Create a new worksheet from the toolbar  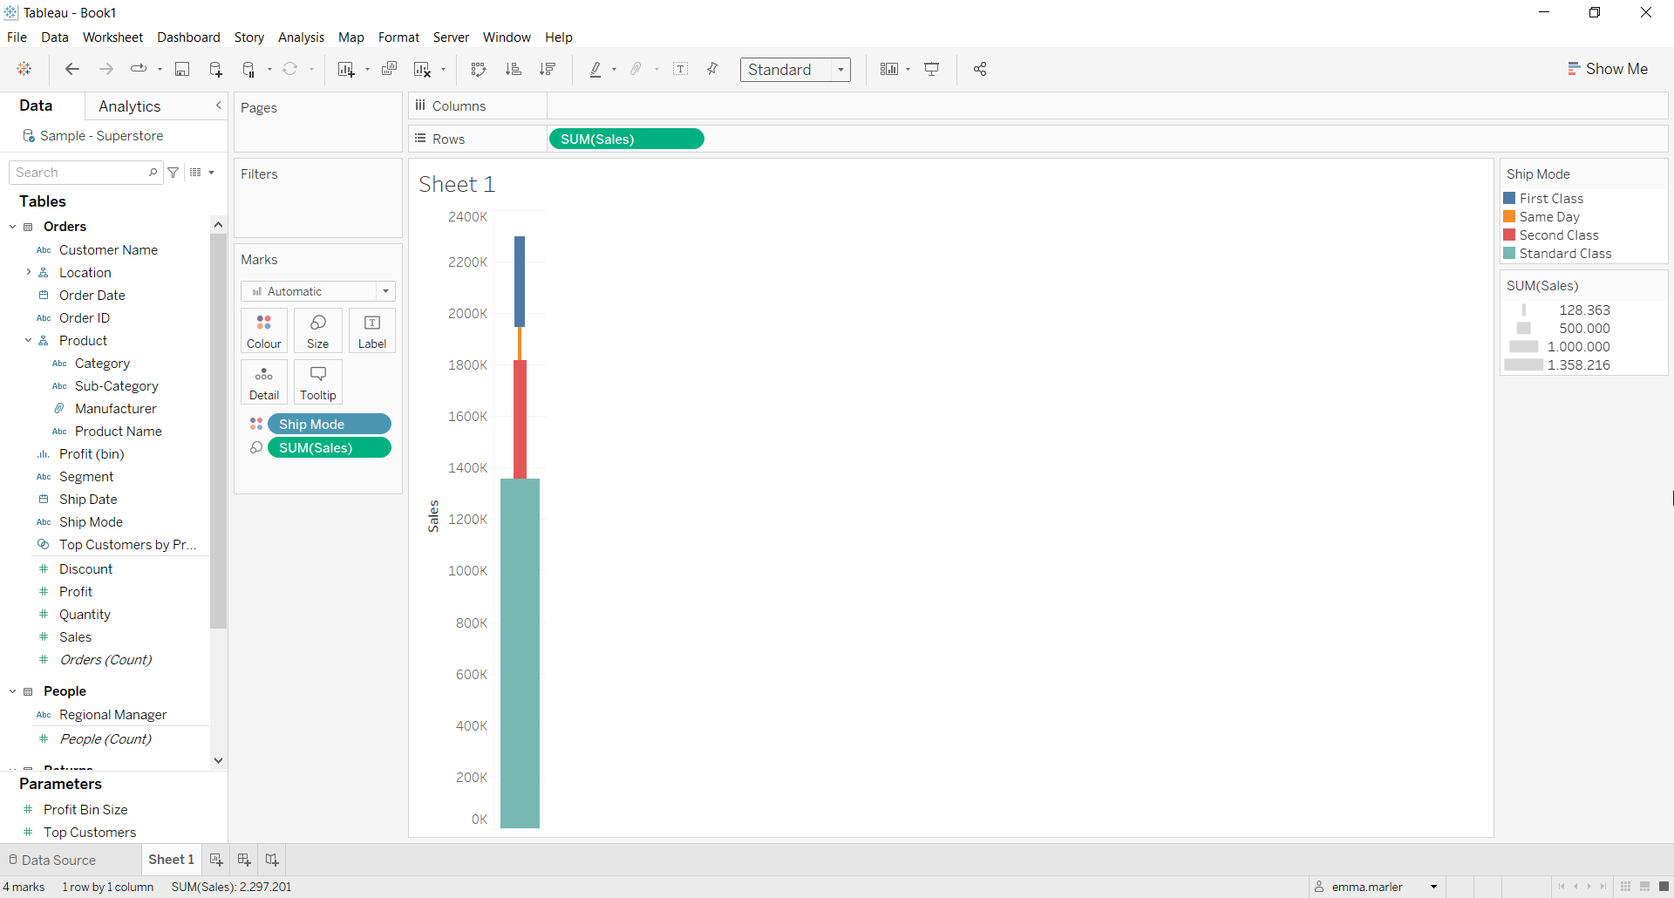[347, 69]
